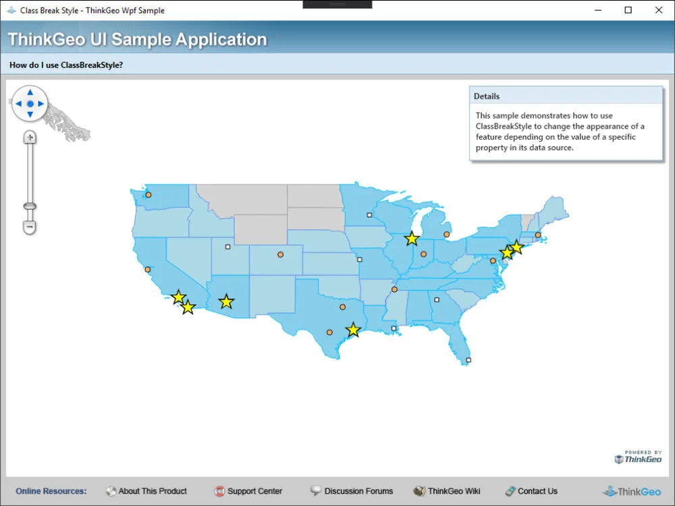
Task: Select the orange circle marker in Michigan
Action: click(447, 235)
